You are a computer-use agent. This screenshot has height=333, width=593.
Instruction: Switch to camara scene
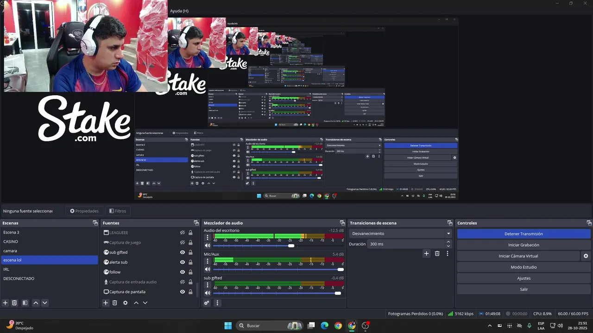(x=49, y=251)
